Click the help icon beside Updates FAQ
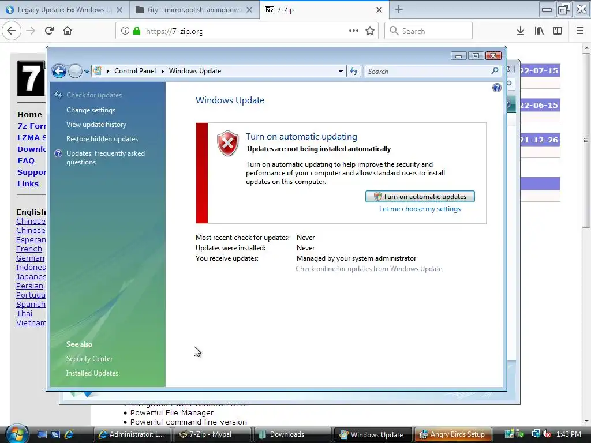591x443 pixels. click(x=58, y=153)
